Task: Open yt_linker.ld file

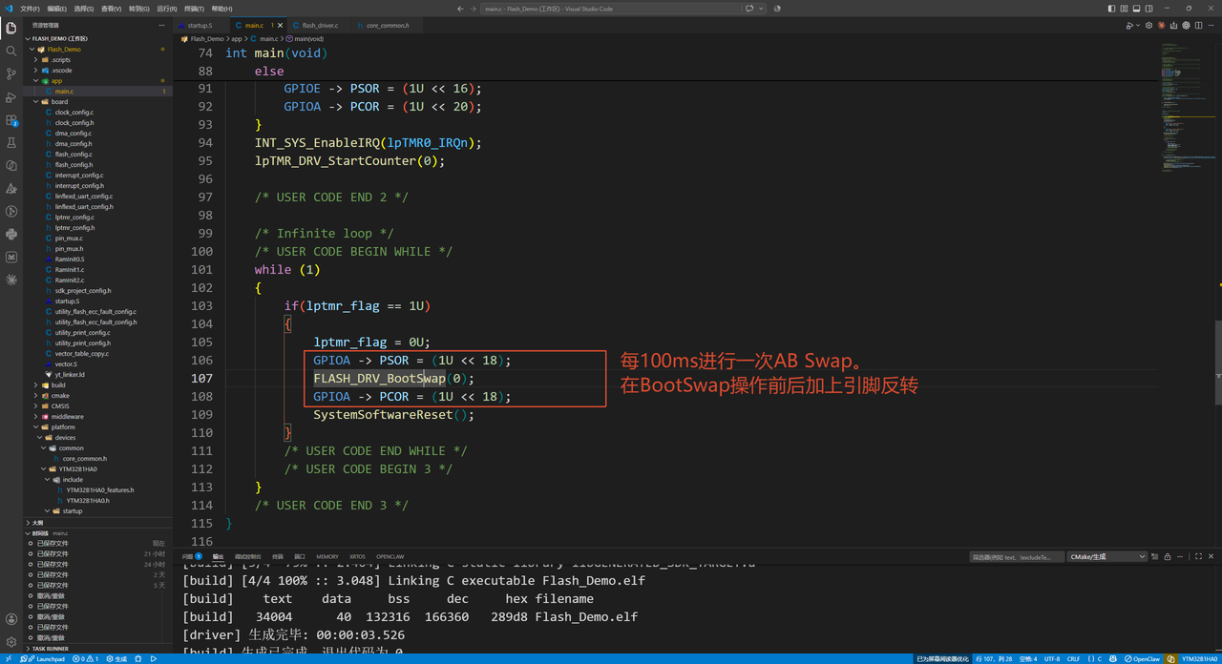Action: [x=95, y=375]
